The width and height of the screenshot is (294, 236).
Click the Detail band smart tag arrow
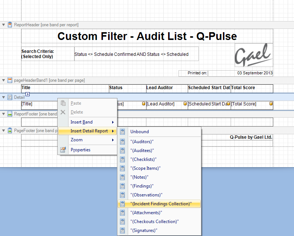coord(27,94)
